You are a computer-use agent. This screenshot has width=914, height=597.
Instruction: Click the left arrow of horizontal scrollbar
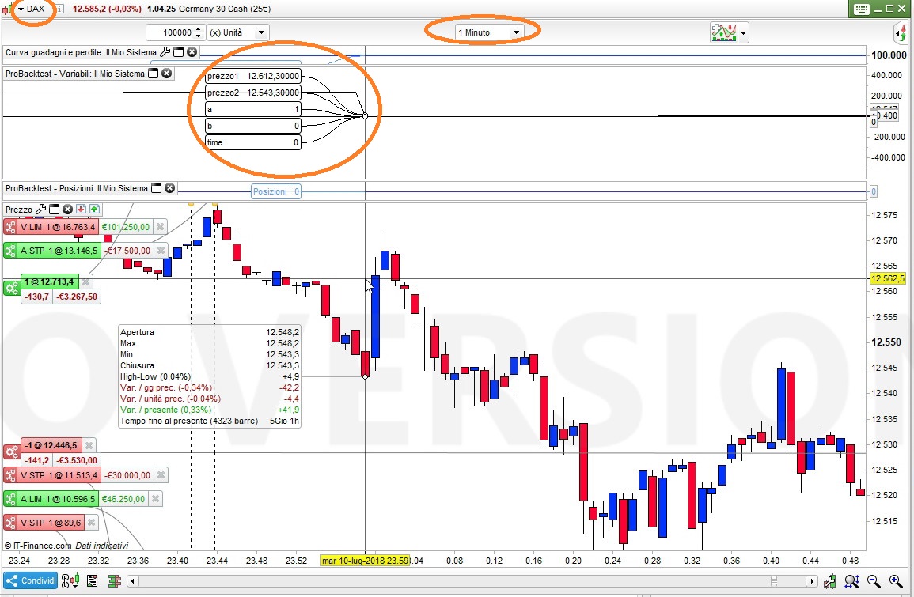[x=133, y=580]
